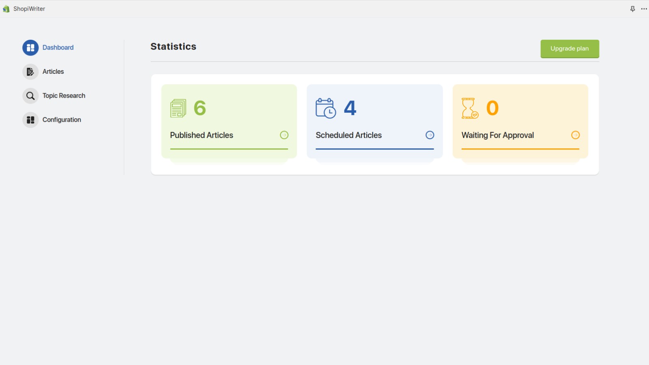
Task: Click the green published articles document icon
Action: [178, 108]
